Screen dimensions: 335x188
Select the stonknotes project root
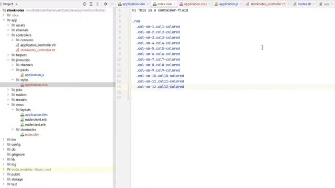tap(15, 10)
